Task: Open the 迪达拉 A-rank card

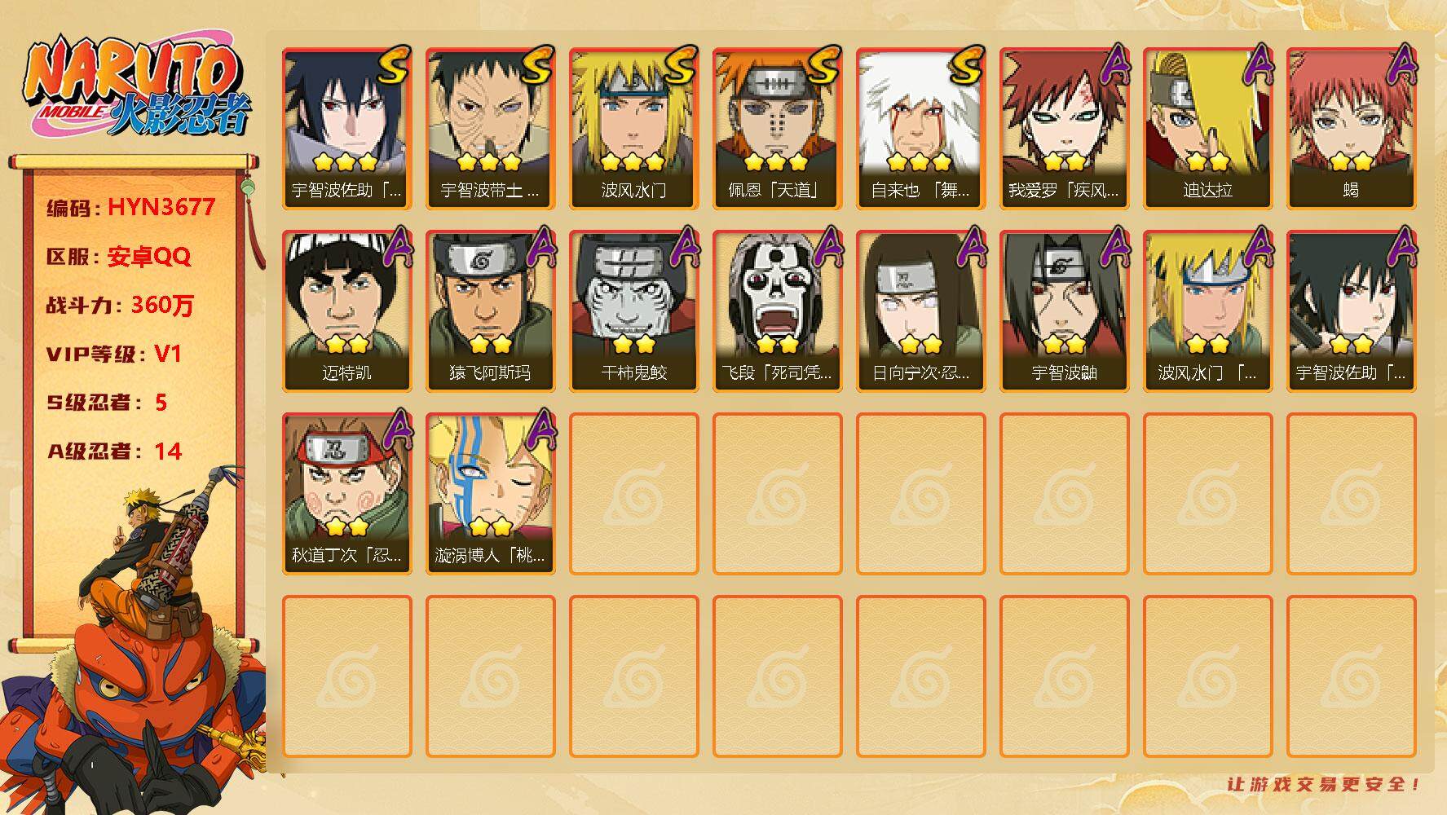Action: [1207, 129]
